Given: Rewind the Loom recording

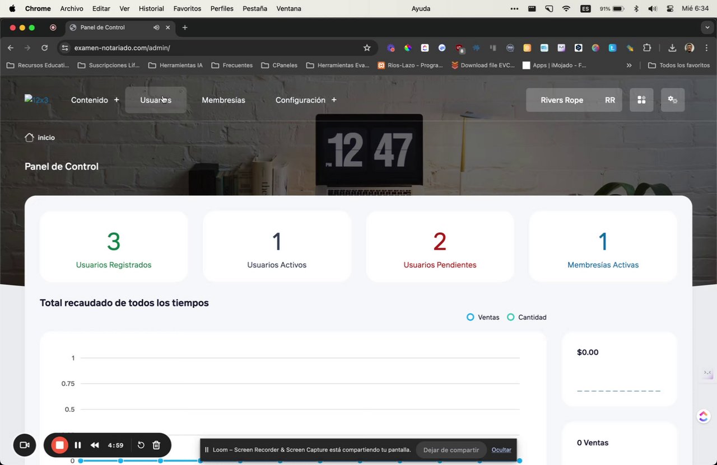Looking at the screenshot, I should click(x=95, y=445).
